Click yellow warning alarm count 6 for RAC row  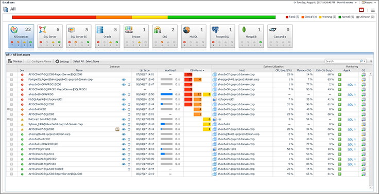click(207, 119)
